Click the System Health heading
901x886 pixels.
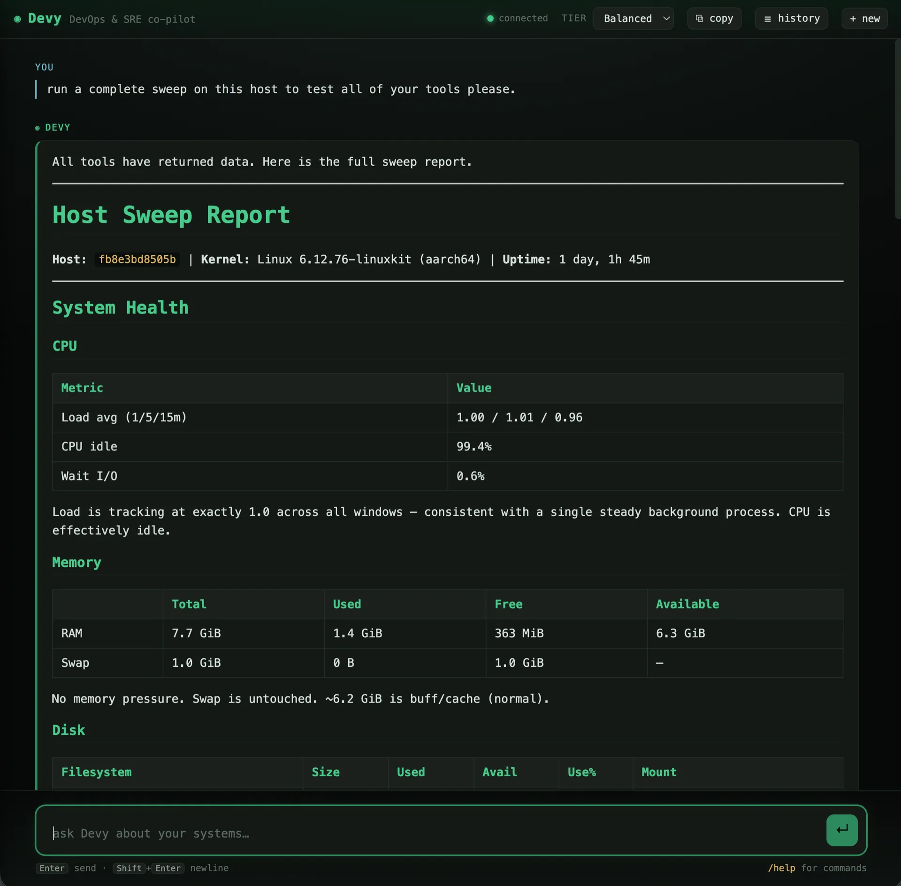pos(120,308)
